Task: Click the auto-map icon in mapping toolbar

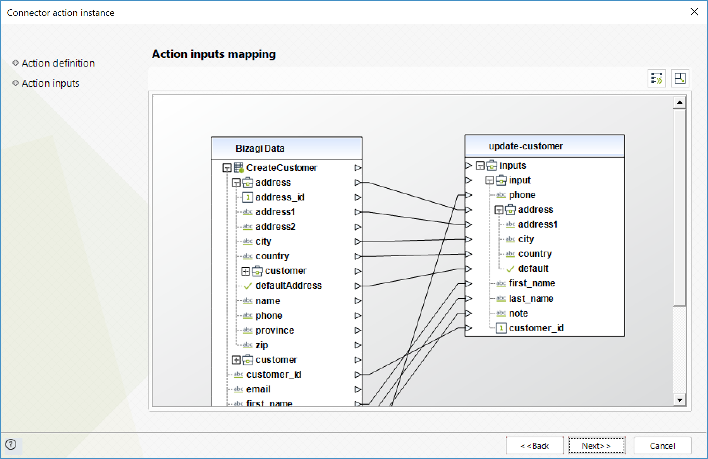Action: click(657, 78)
